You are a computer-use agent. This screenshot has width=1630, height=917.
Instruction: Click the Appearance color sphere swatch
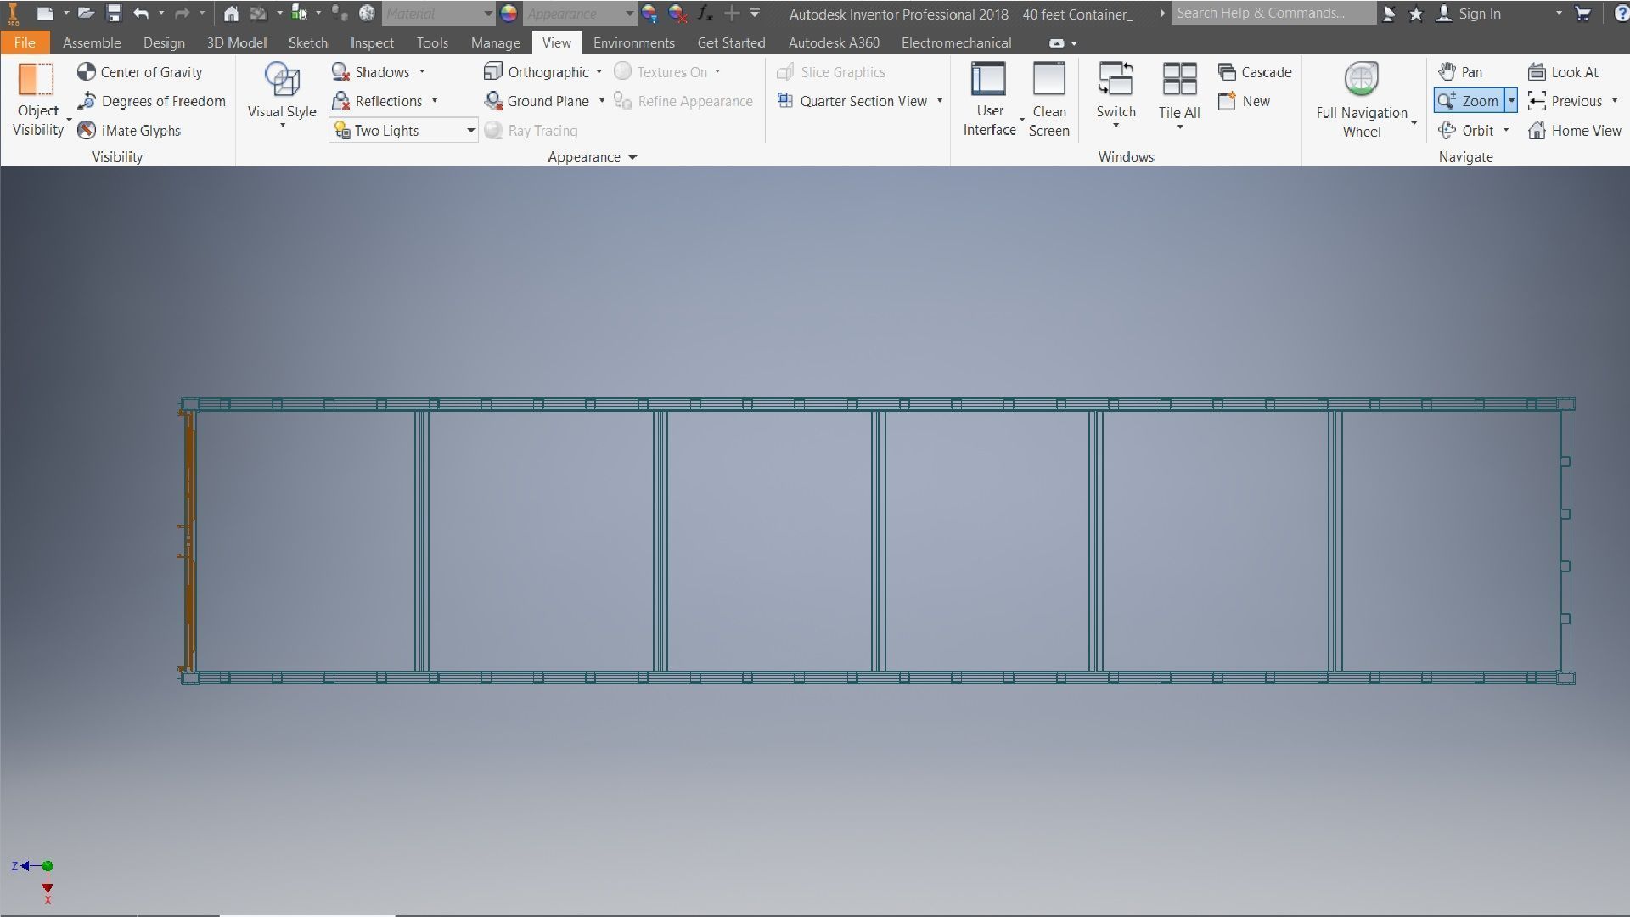pyautogui.click(x=509, y=14)
